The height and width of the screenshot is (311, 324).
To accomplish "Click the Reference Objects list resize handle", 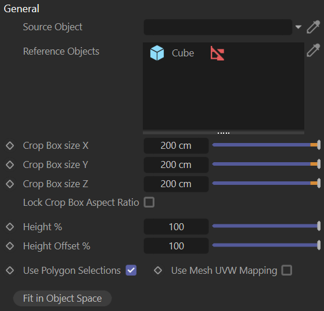I will pos(224,133).
